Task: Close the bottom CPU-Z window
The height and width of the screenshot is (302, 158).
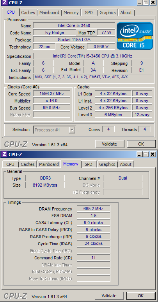Action: click(x=153, y=154)
